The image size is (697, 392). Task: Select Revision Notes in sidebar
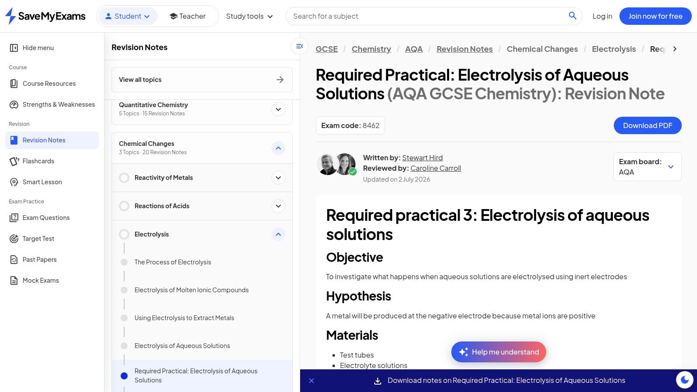(x=52, y=140)
